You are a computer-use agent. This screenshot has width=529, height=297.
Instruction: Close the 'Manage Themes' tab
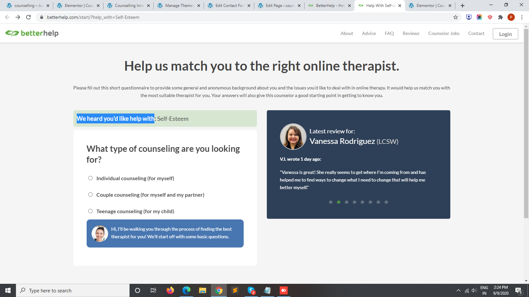(x=199, y=6)
